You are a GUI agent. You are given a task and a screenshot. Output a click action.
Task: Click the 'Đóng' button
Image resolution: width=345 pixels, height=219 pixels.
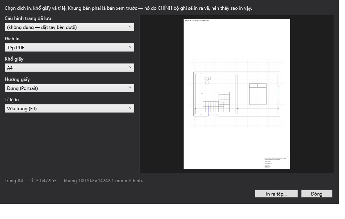317,194
